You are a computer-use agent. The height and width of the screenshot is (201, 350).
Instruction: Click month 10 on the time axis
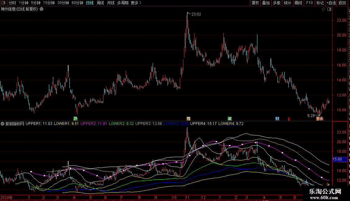(x=174, y=198)
